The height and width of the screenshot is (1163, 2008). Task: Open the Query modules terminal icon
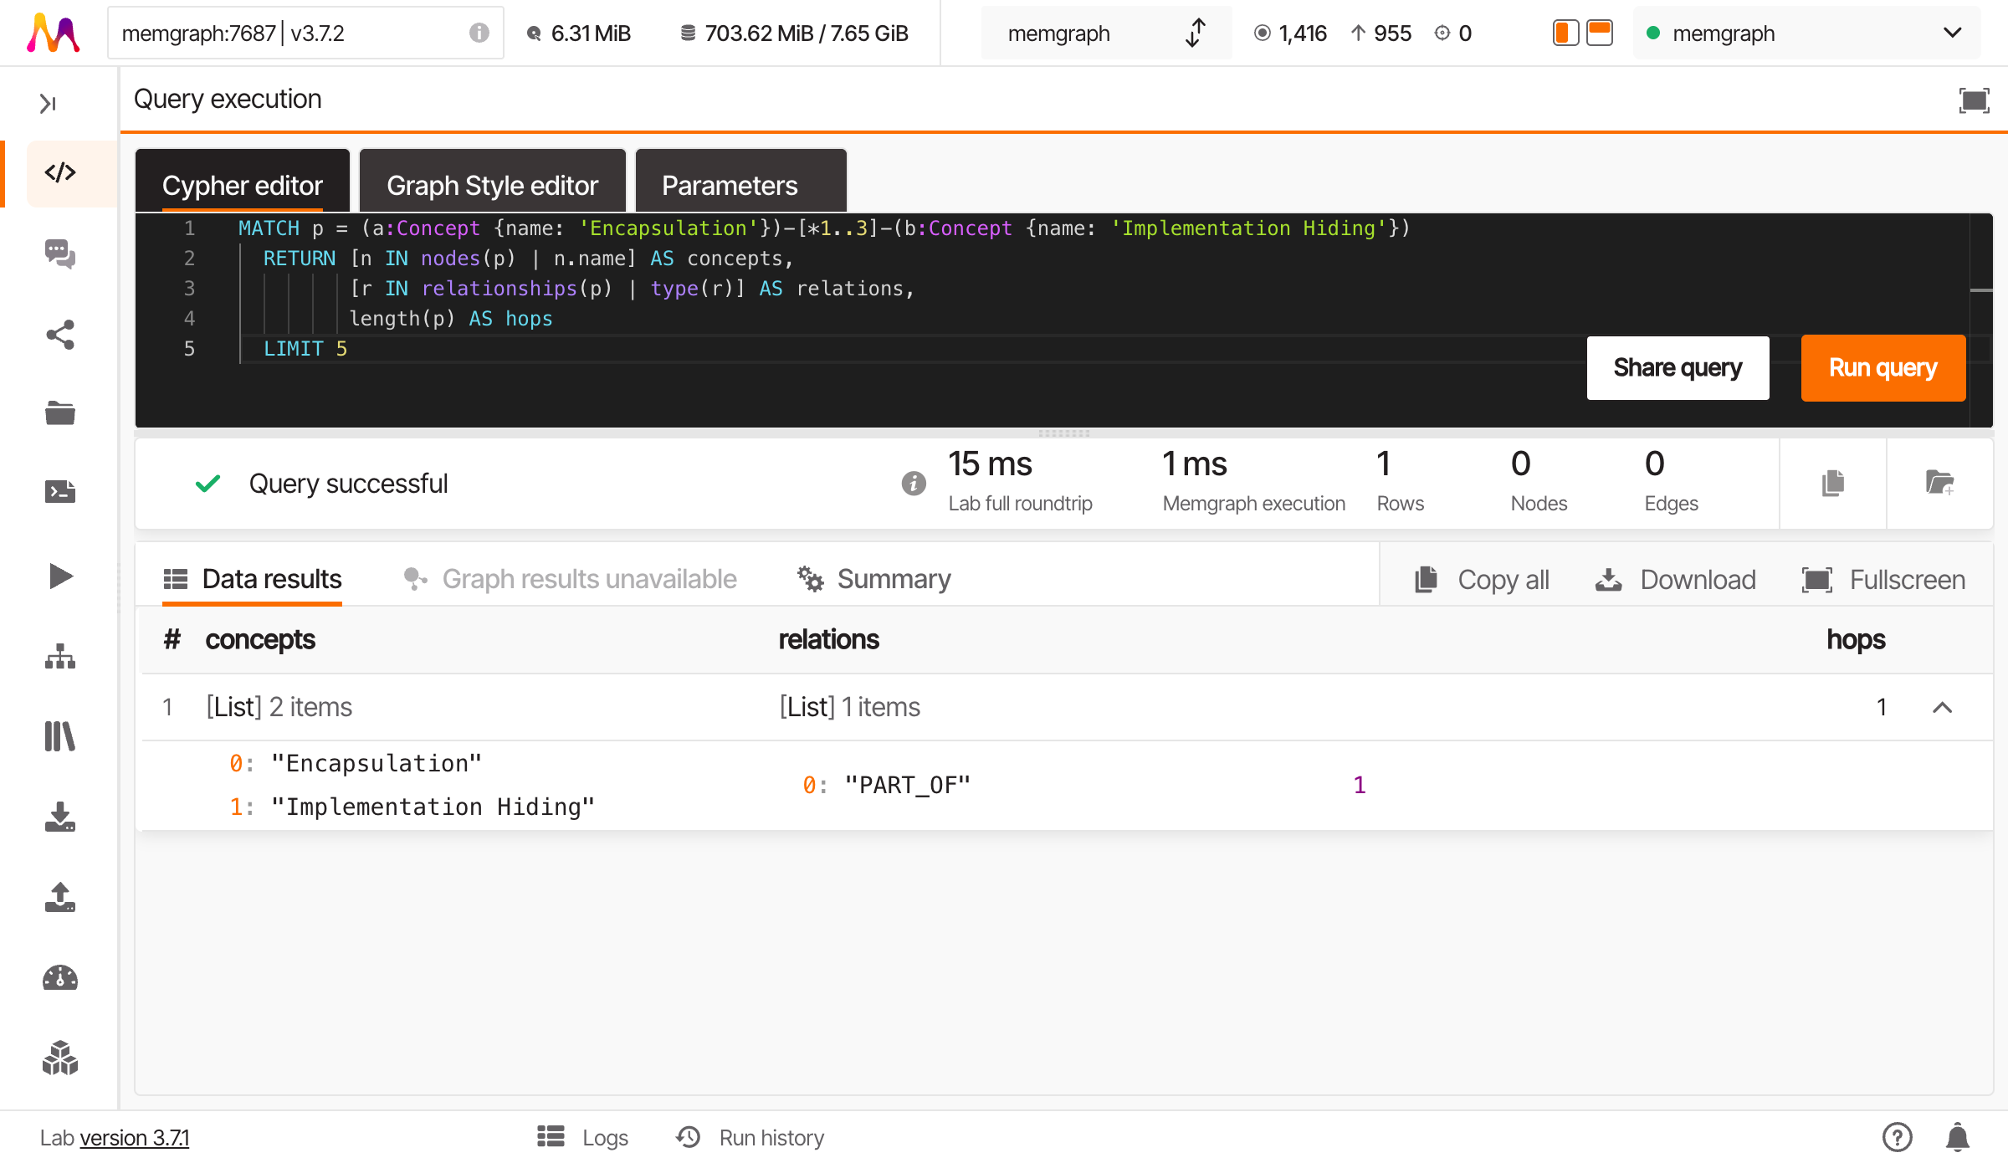tap(59, 492)
